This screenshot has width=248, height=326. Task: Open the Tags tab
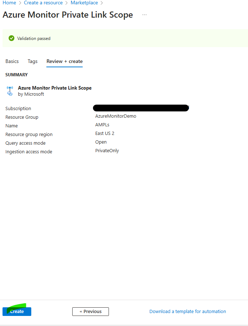[x=33, y=62]
